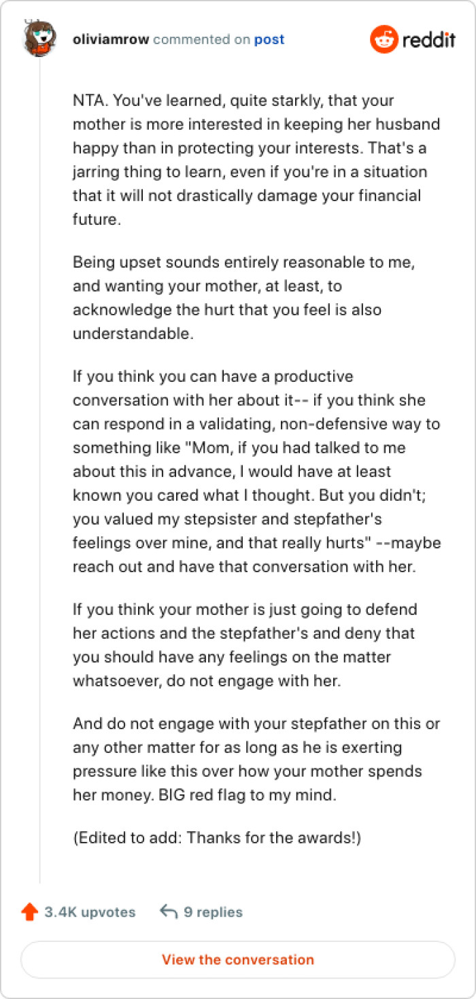Click the Reddit snoo logo icon
The height and width of the screenshot is (999, 476).
click(x=384, y=39)
